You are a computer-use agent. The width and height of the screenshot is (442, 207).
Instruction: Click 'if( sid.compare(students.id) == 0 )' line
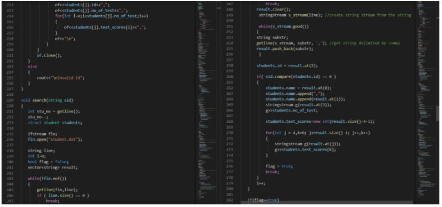click(296, 76)
